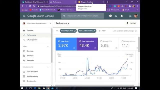
Task: Show more bookmarks chevron
Action: pos(137,10)
